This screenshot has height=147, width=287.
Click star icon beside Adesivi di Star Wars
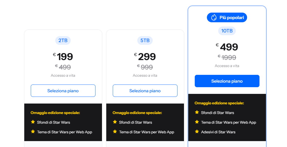coord(197,132)
